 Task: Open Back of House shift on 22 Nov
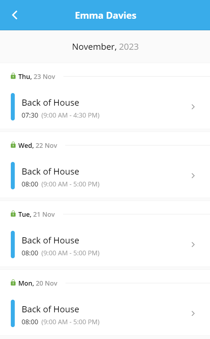(x=105, y=176)
